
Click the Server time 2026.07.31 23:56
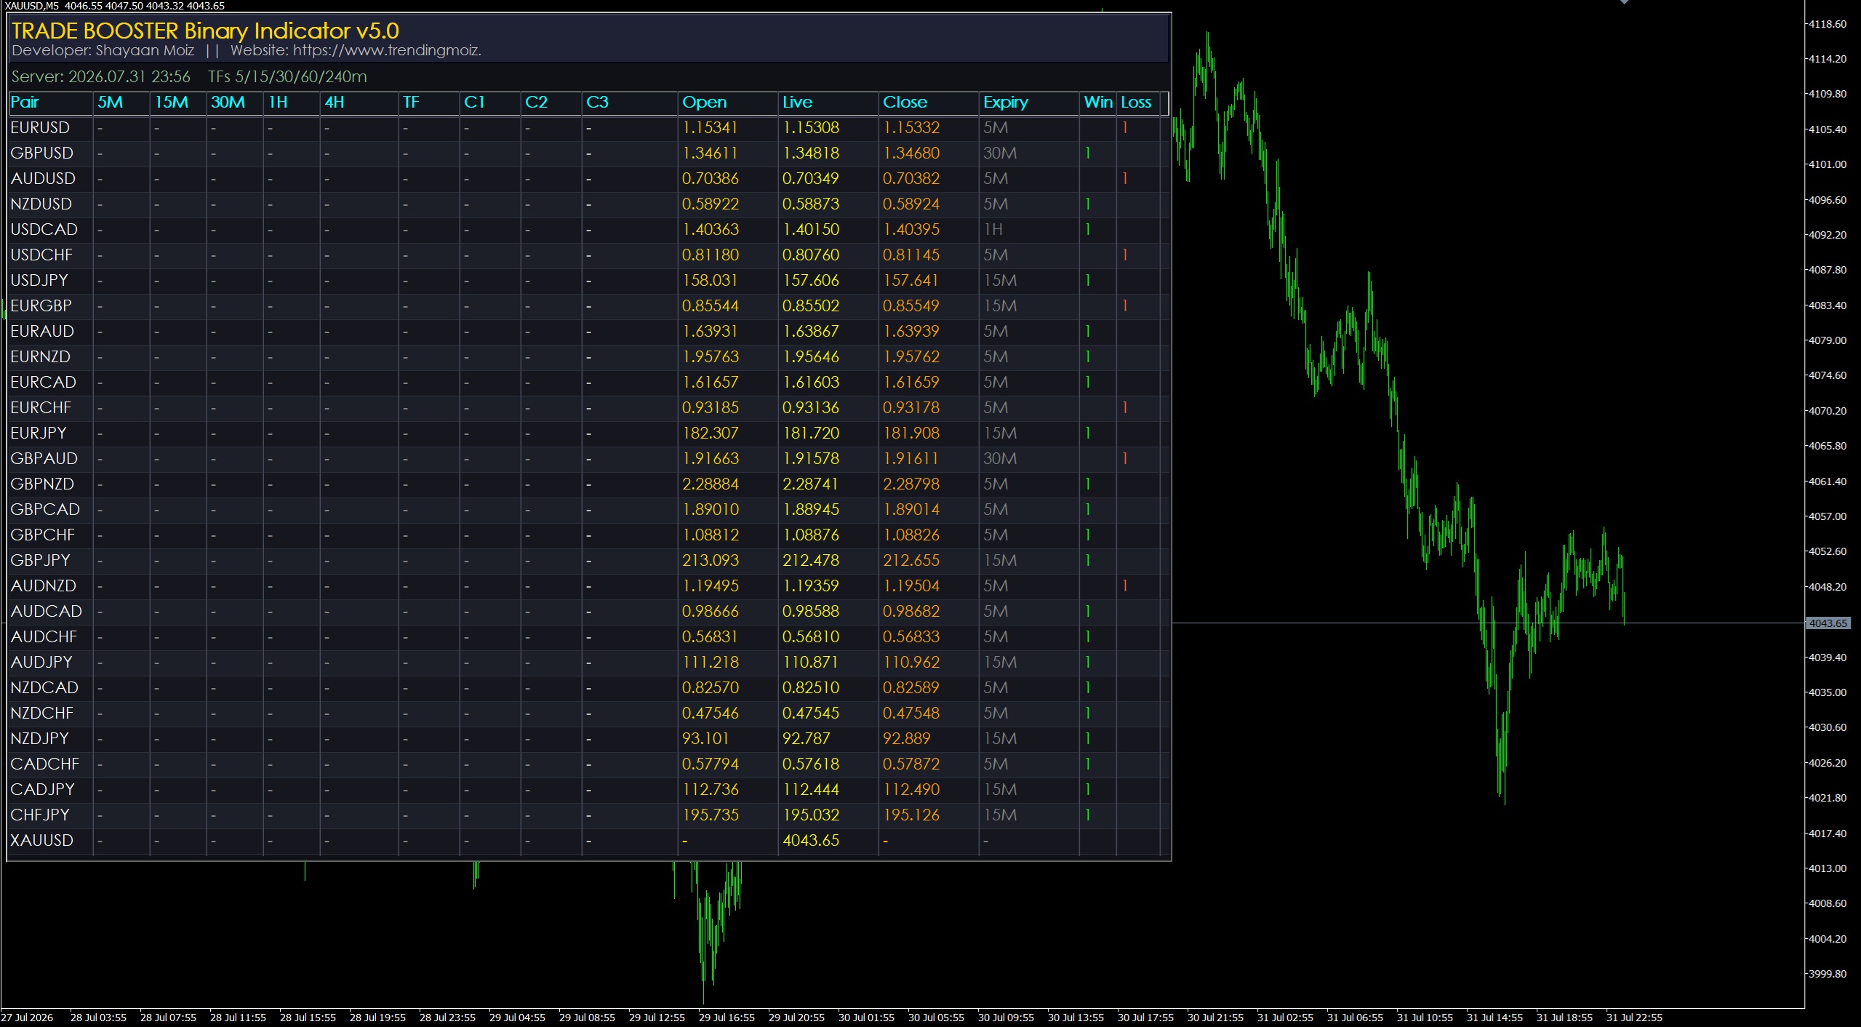click(x=100, y=76)
